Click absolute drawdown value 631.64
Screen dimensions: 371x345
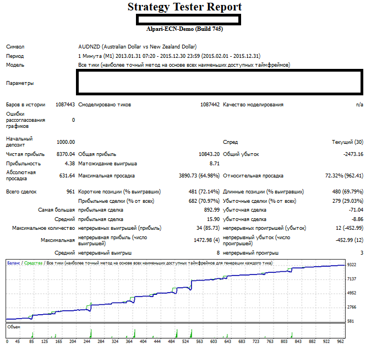(67, 176)
